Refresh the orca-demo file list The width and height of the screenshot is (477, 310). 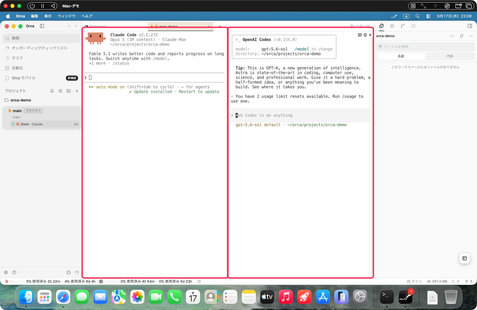462,36
